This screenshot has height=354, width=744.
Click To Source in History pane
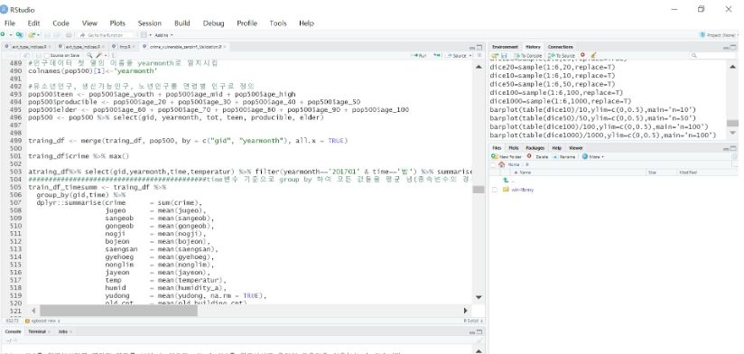click(x=562, y=55)
